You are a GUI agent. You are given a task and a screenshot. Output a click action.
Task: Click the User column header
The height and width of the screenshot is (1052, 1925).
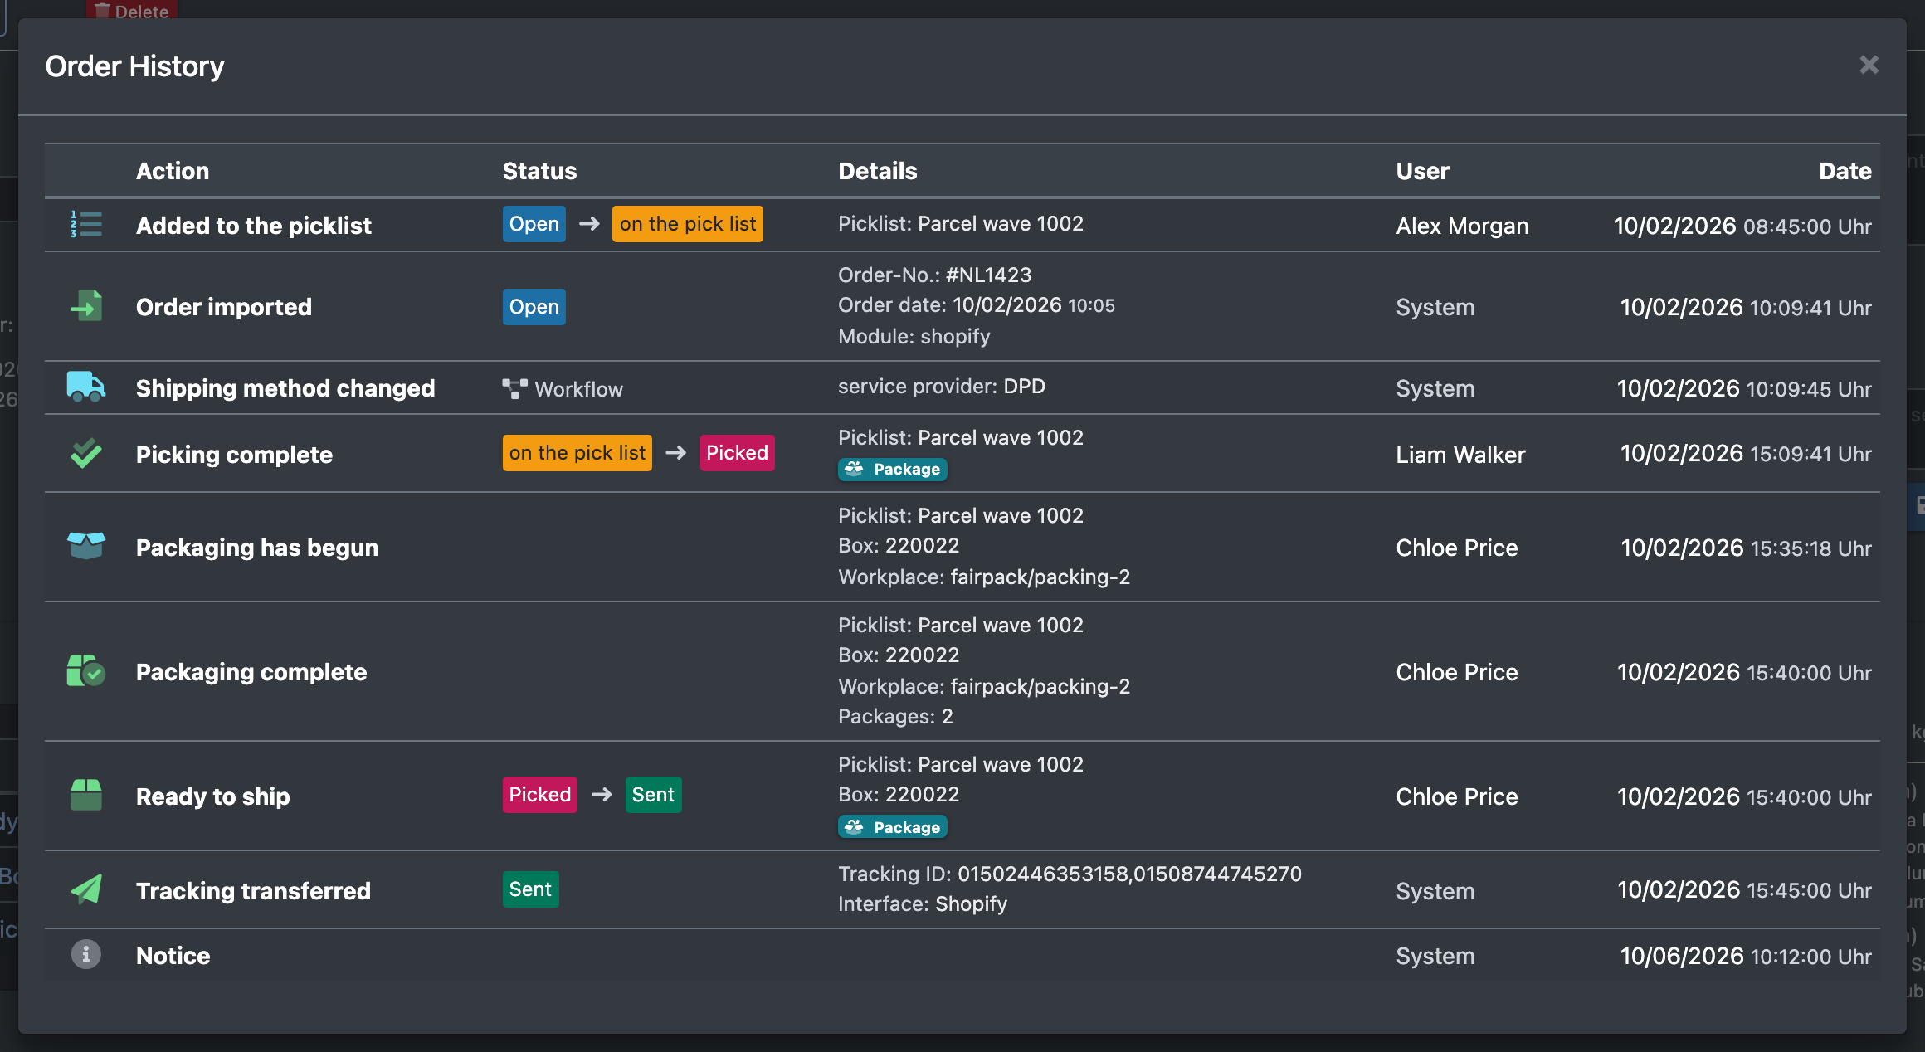(x=1422, y=171)
